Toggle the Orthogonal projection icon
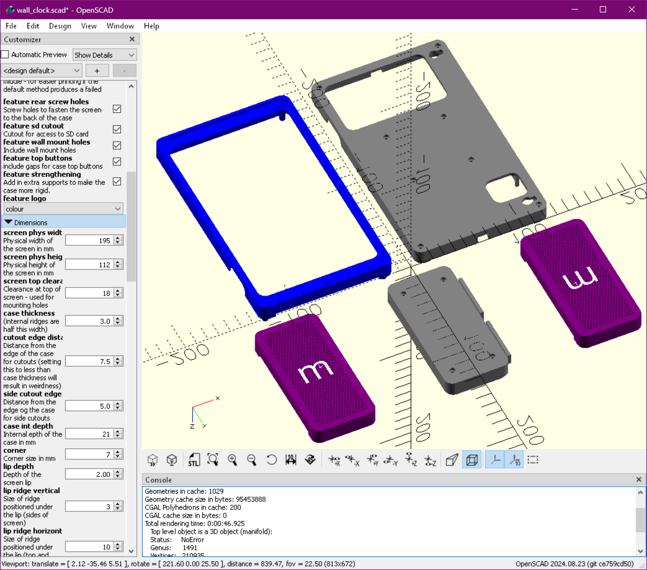Viewport: 647px width, 570px height. [472, 459]
